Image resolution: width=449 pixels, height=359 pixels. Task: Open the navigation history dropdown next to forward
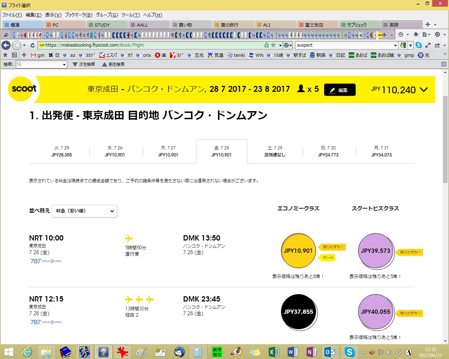click(24, 45)
